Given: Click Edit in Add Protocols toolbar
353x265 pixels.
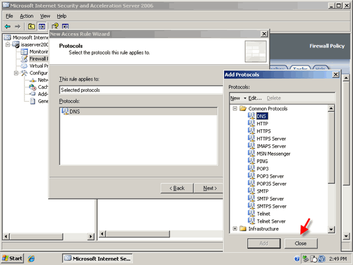Looking at the screenshot, I should click(x=255, y=98).
